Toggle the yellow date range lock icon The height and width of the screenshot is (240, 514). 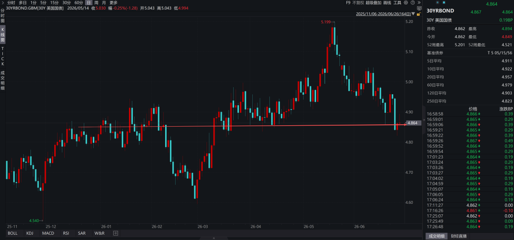[x=418, y=14]
